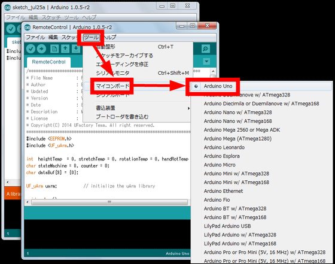Click New sketch icon in RemoteControl toolbar
This screenshot has height=264, width=335.
pyautogui.click(x=54, y=48)
